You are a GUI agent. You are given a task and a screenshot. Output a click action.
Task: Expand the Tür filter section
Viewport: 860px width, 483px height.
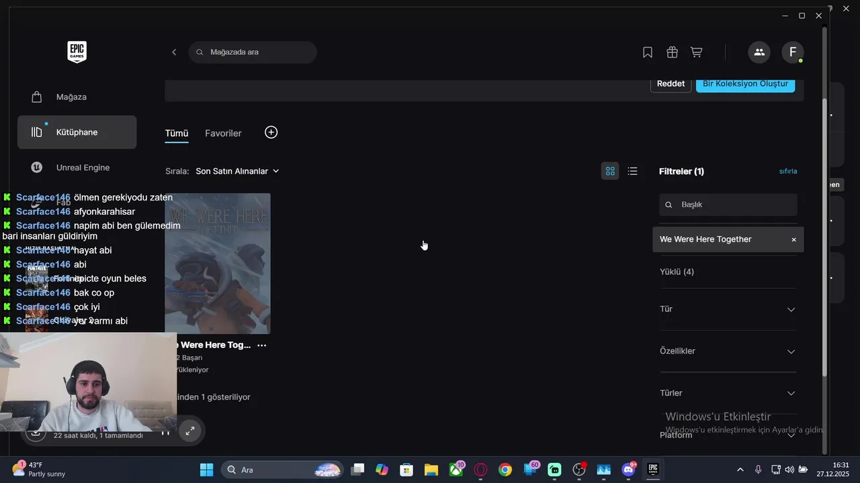tap(728, 309)
